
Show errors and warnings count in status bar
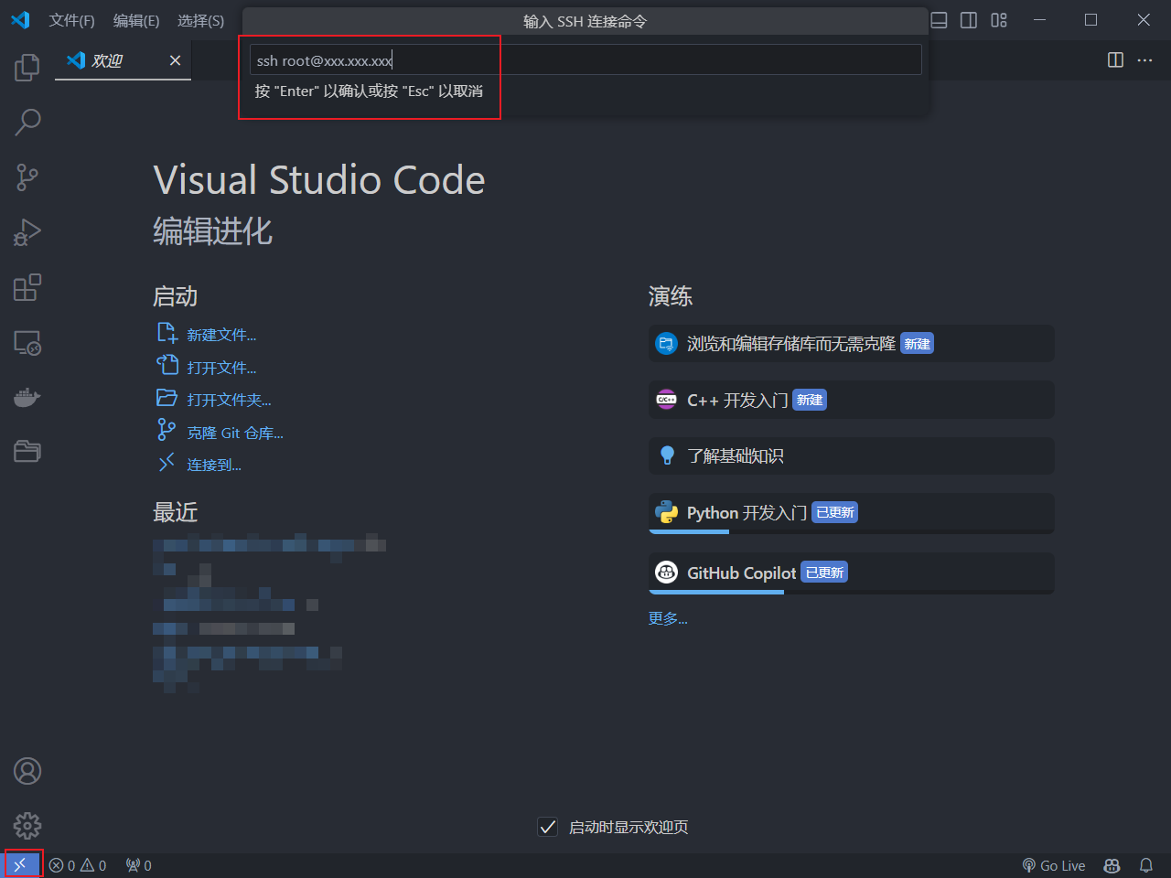[x=78, y=865]
